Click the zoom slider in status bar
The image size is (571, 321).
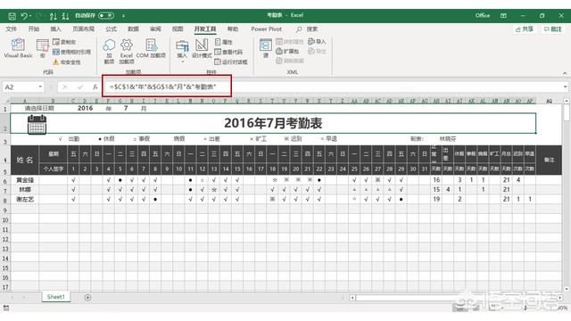point(525,308)
